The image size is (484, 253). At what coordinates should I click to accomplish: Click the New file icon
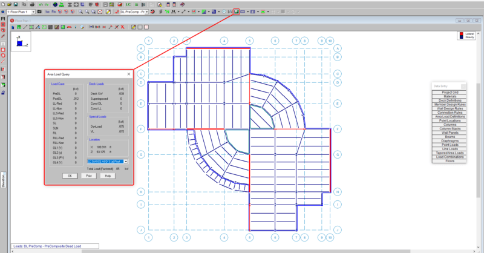(x=3, y=4)
